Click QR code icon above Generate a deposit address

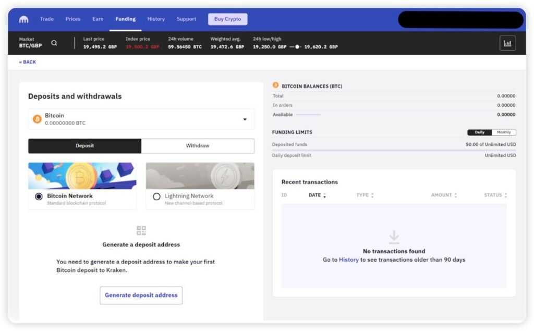point(141,230)
